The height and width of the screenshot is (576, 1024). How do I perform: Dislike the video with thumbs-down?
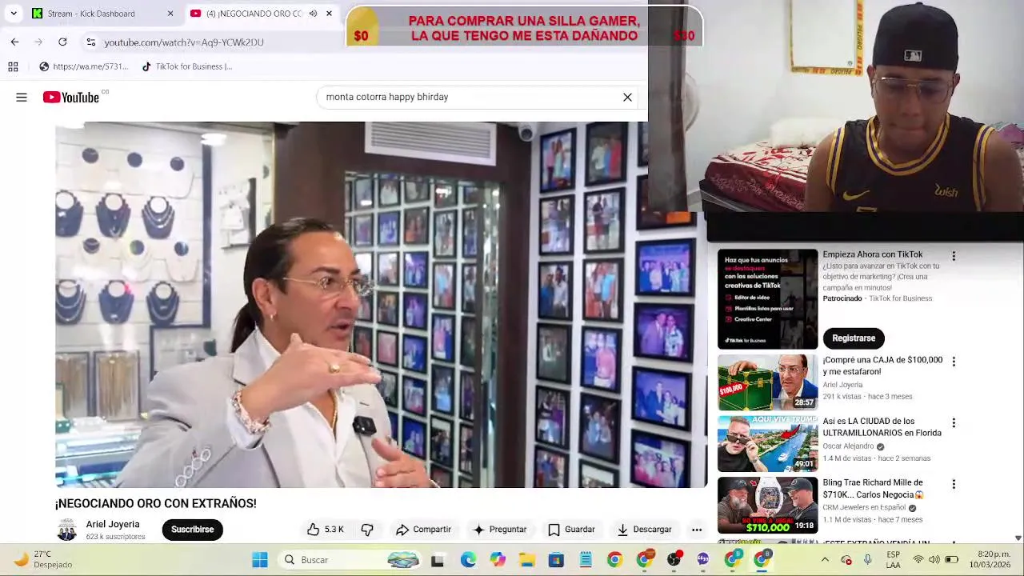pyautogui.click(x=367, y=530)
